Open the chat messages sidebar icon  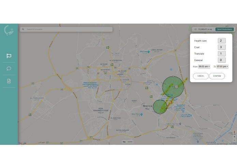click(9, 69)
